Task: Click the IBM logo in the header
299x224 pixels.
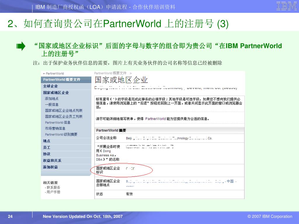Action: pos(286,6)
